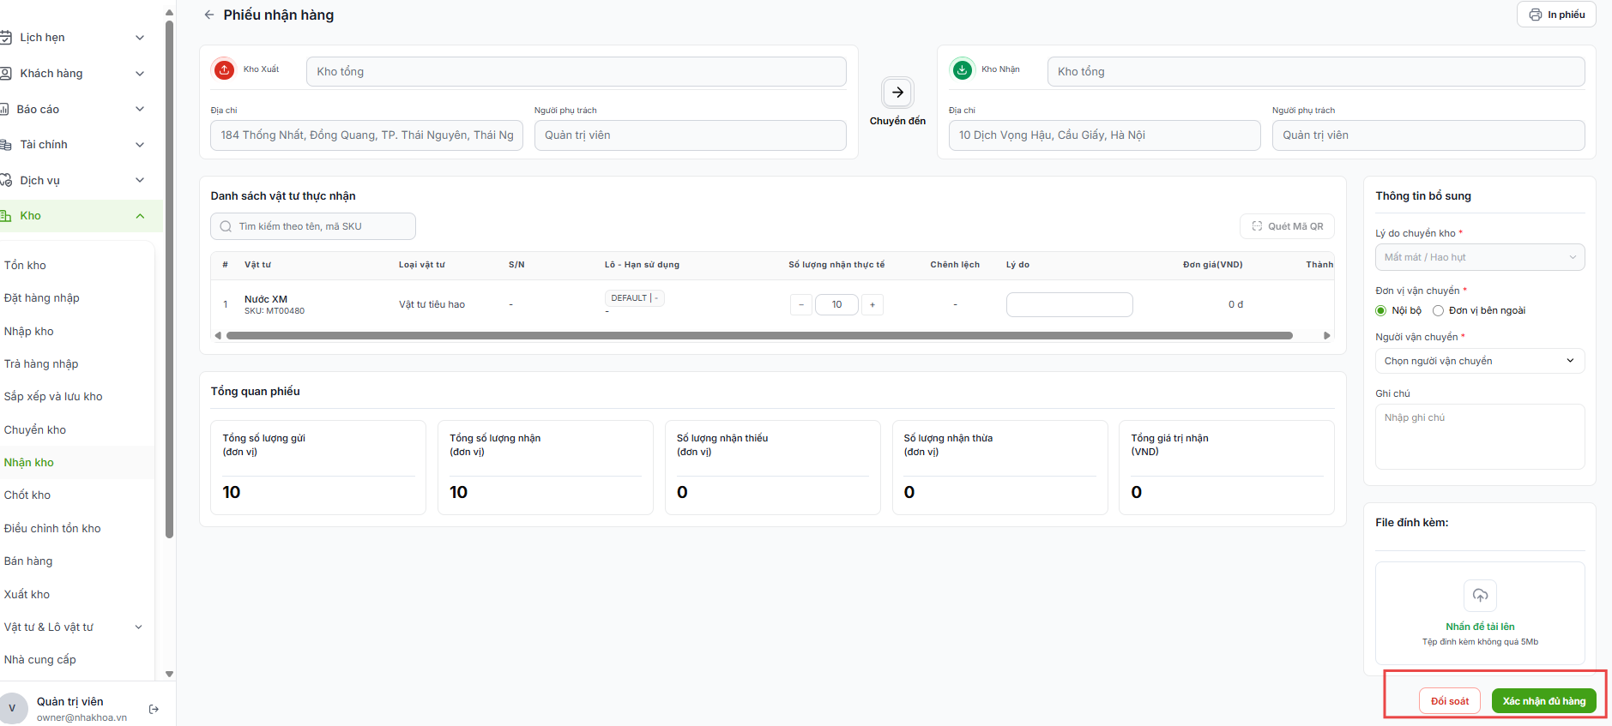Click the green Kho Nhận download icon

(963, 69)
